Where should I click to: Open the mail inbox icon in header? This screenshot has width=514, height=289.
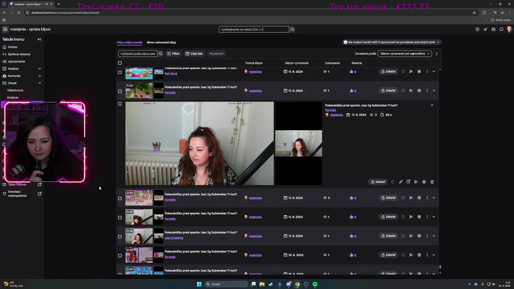point(494,29)
